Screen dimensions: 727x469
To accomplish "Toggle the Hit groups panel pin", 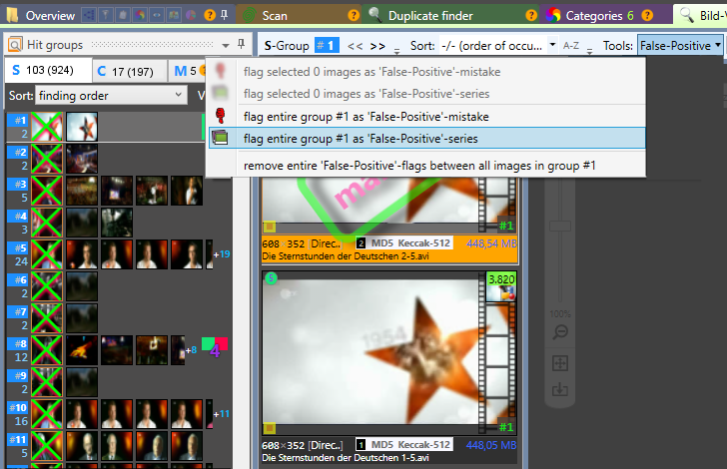I will coord(241,44).
